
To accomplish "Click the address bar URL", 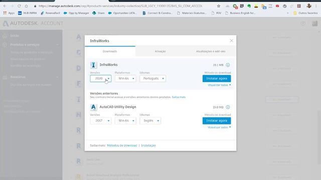I will 120,6.
